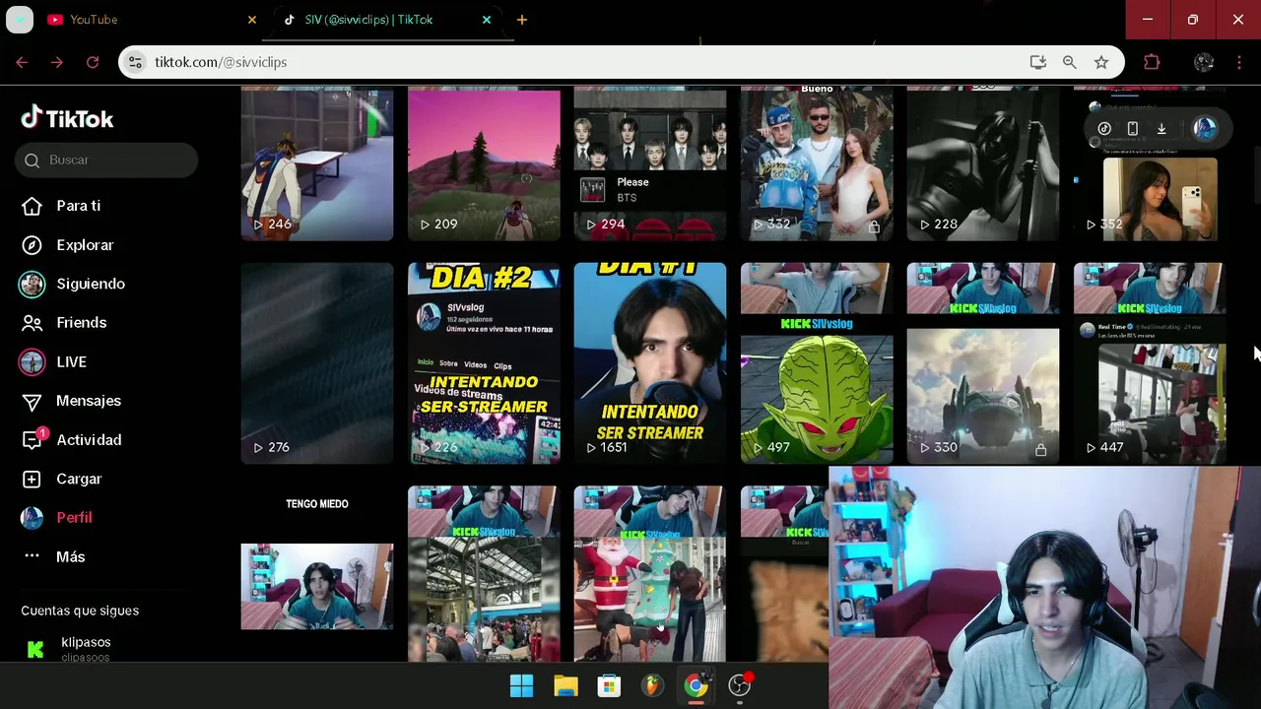Bookmark this page with star

pyautogui.click(x=1101, y=62)
